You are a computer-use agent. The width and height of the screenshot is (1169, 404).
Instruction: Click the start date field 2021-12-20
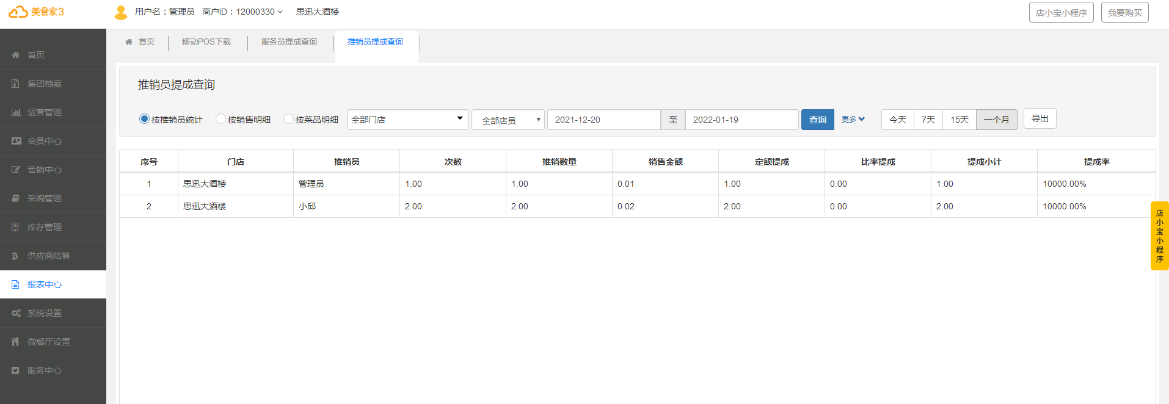603,120
